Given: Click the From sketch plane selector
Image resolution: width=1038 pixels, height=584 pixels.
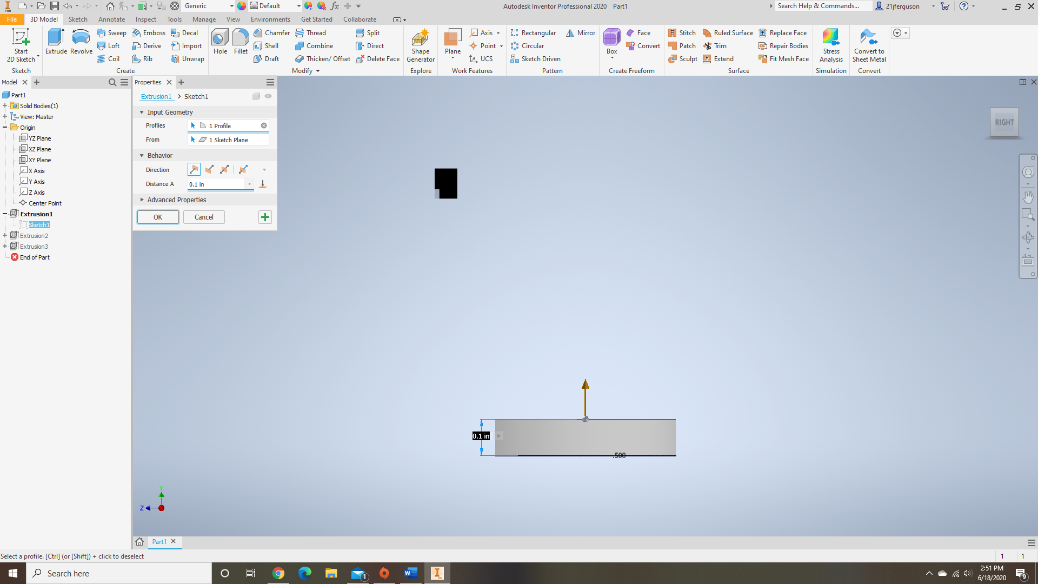Looking at the screenshot, I should tap(228, 140).
